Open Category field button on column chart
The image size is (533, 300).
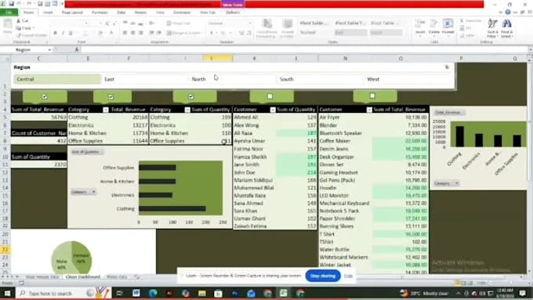click(446, 183)
